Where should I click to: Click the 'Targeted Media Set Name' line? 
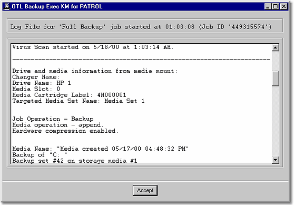click(x=79, y=101)
